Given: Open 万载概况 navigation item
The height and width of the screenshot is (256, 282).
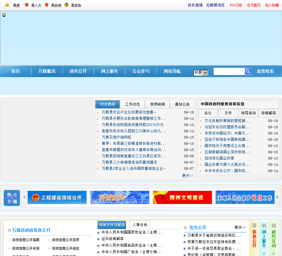Looking at the screenshot, I should pyautogui.click(x=47, y=71).
